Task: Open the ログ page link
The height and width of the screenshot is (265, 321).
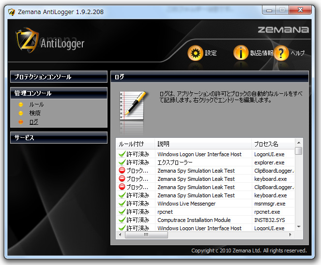Action: pos(34,122)
